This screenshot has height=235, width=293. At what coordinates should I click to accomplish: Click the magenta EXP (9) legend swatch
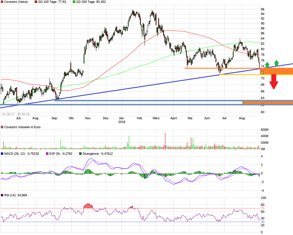coord(47,154)
